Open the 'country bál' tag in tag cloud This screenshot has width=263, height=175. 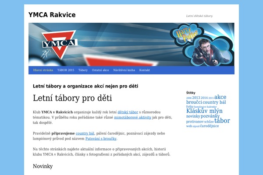214,102
